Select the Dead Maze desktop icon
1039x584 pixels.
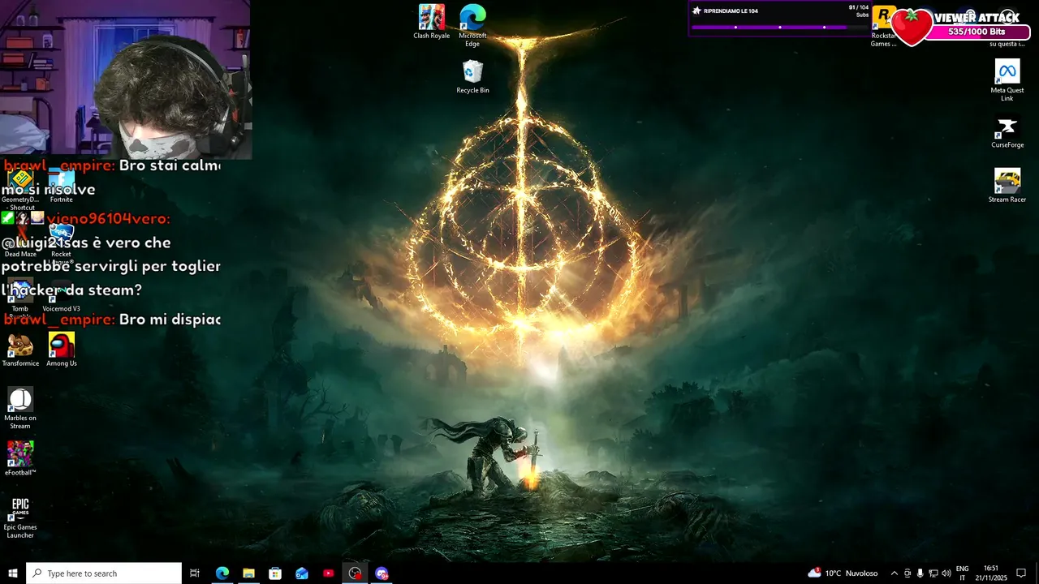click(x=20, y=240)
